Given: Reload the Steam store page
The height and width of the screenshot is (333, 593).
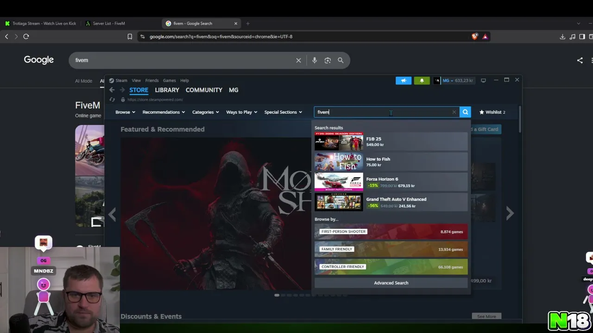Looking at the screenshot, I should click(112, 99).
